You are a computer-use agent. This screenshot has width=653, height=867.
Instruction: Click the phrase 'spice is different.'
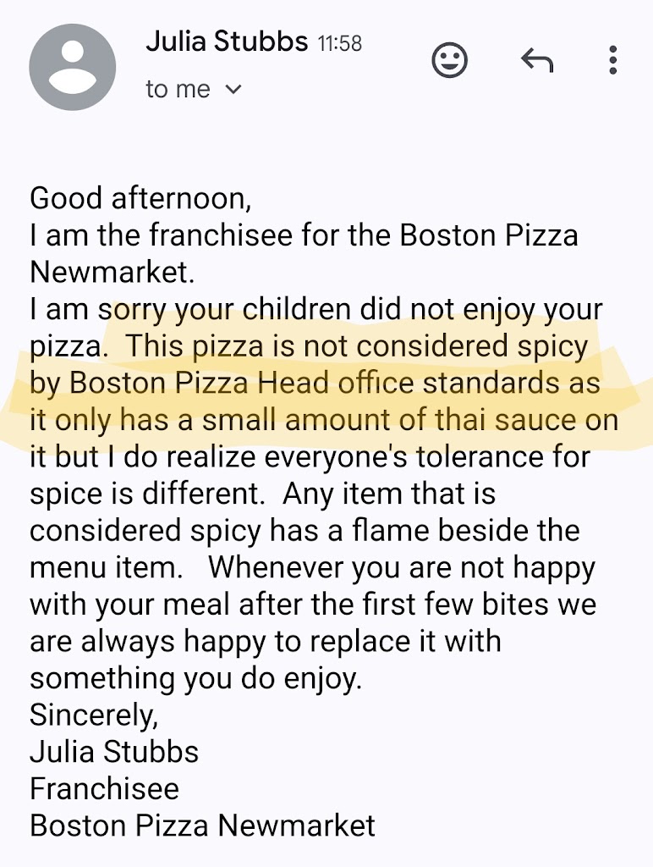click(147, 494)
